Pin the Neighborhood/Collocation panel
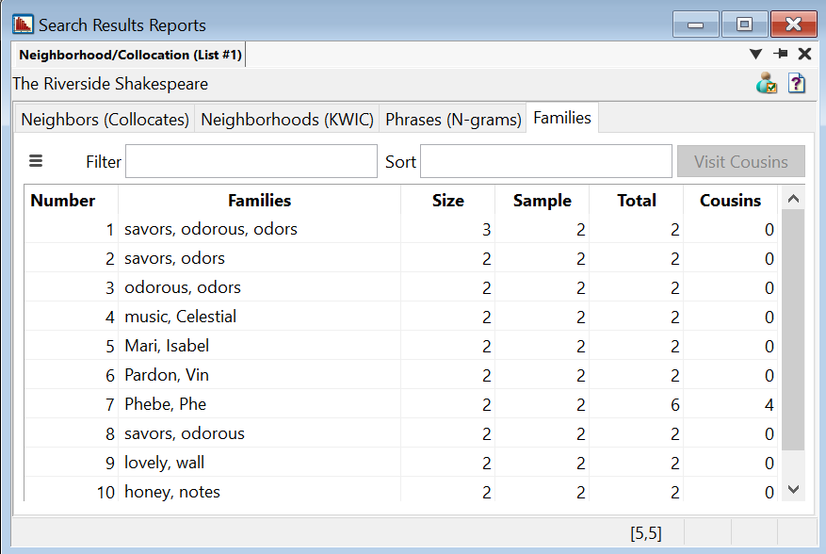Image resolution: width=826 pixels, height=554 pixels. click(781, 55)
